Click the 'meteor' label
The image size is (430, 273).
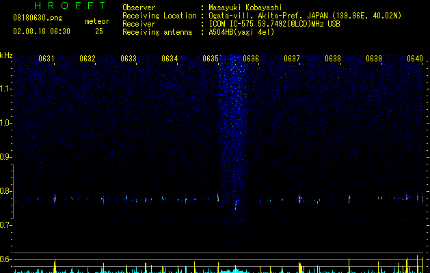(97, 21)
